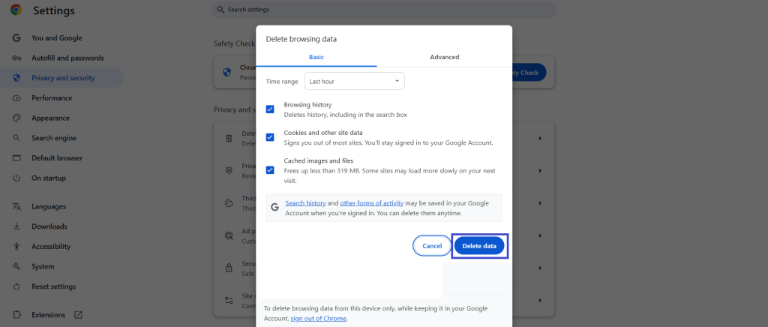Viewport: 768px width, 327px height.
Task: Click the arrow on the privacy guide row
Action: tap(540, 171)
